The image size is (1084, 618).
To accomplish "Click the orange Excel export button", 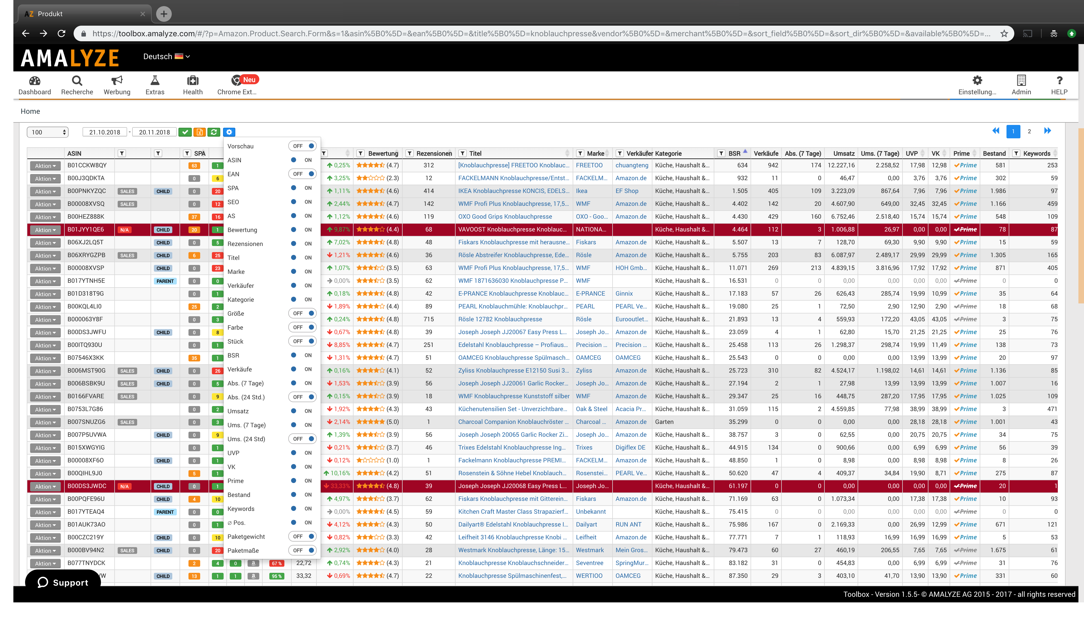I will pos(199,132).
